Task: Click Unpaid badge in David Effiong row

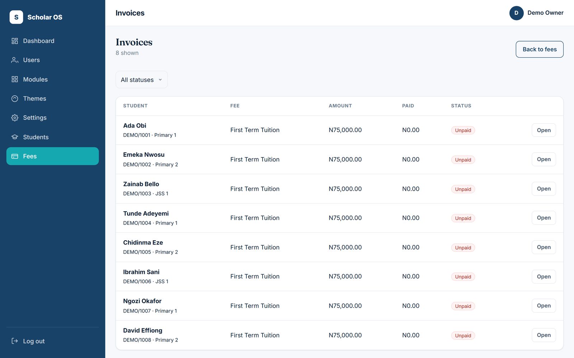Action: coord(463,335)
